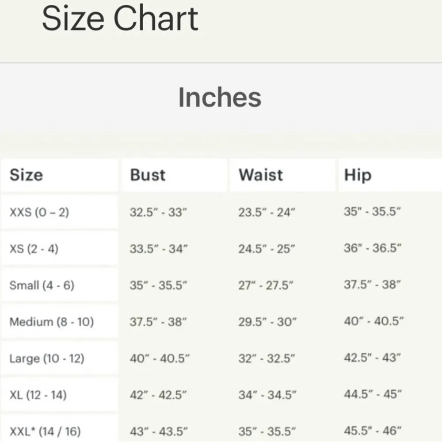Click the Size column header
The height and width of the screenshot is (442, 442).
(27, 175)
